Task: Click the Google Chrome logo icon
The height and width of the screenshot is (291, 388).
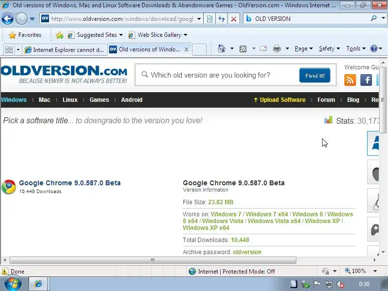Action: [x=9, y=187]
